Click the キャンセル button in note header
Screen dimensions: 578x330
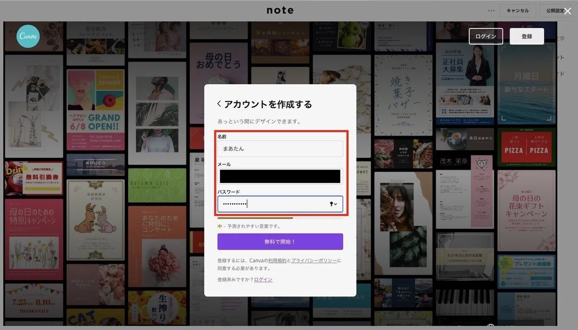(x=517, y=11)
